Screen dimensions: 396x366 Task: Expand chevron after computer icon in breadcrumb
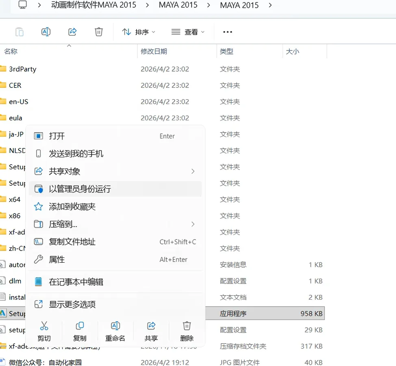tap(39, 5)
